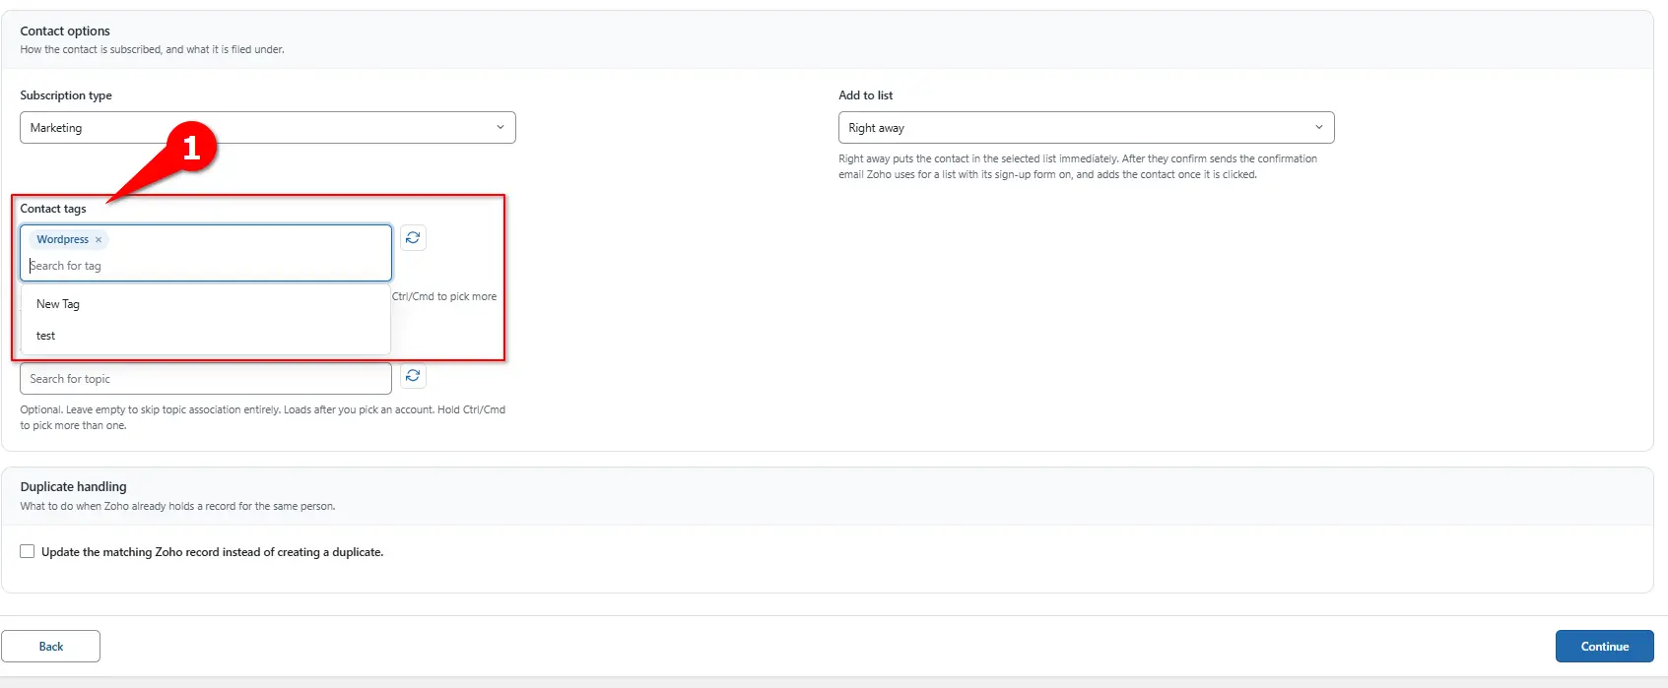The height and width of the screenshot is (688, 1668).
Task: Enable update matching Zoho record checkbox
Action: (x=28, y=552)
